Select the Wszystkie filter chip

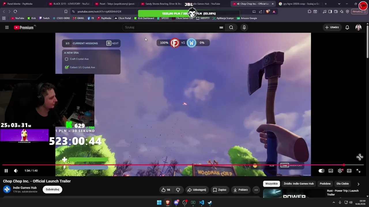[x=272, y=184]
